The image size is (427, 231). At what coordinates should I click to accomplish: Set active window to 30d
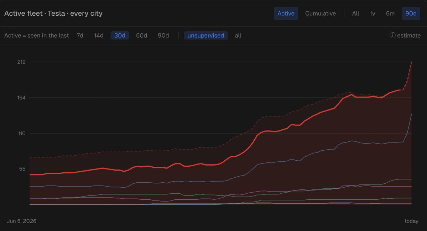click(120, 36)
